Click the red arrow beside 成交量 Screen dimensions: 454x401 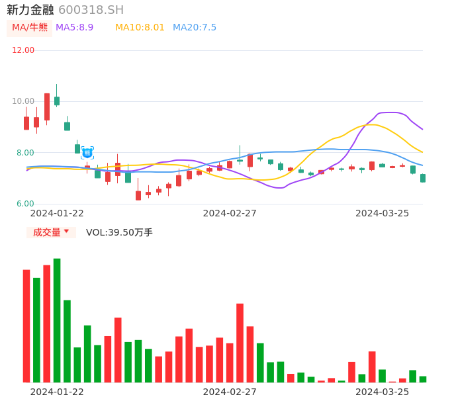[x=66, y=232]
